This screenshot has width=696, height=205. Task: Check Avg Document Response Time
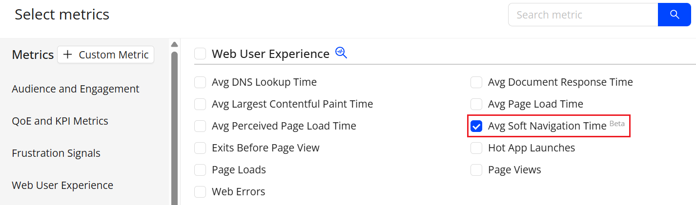coord(476,82)
